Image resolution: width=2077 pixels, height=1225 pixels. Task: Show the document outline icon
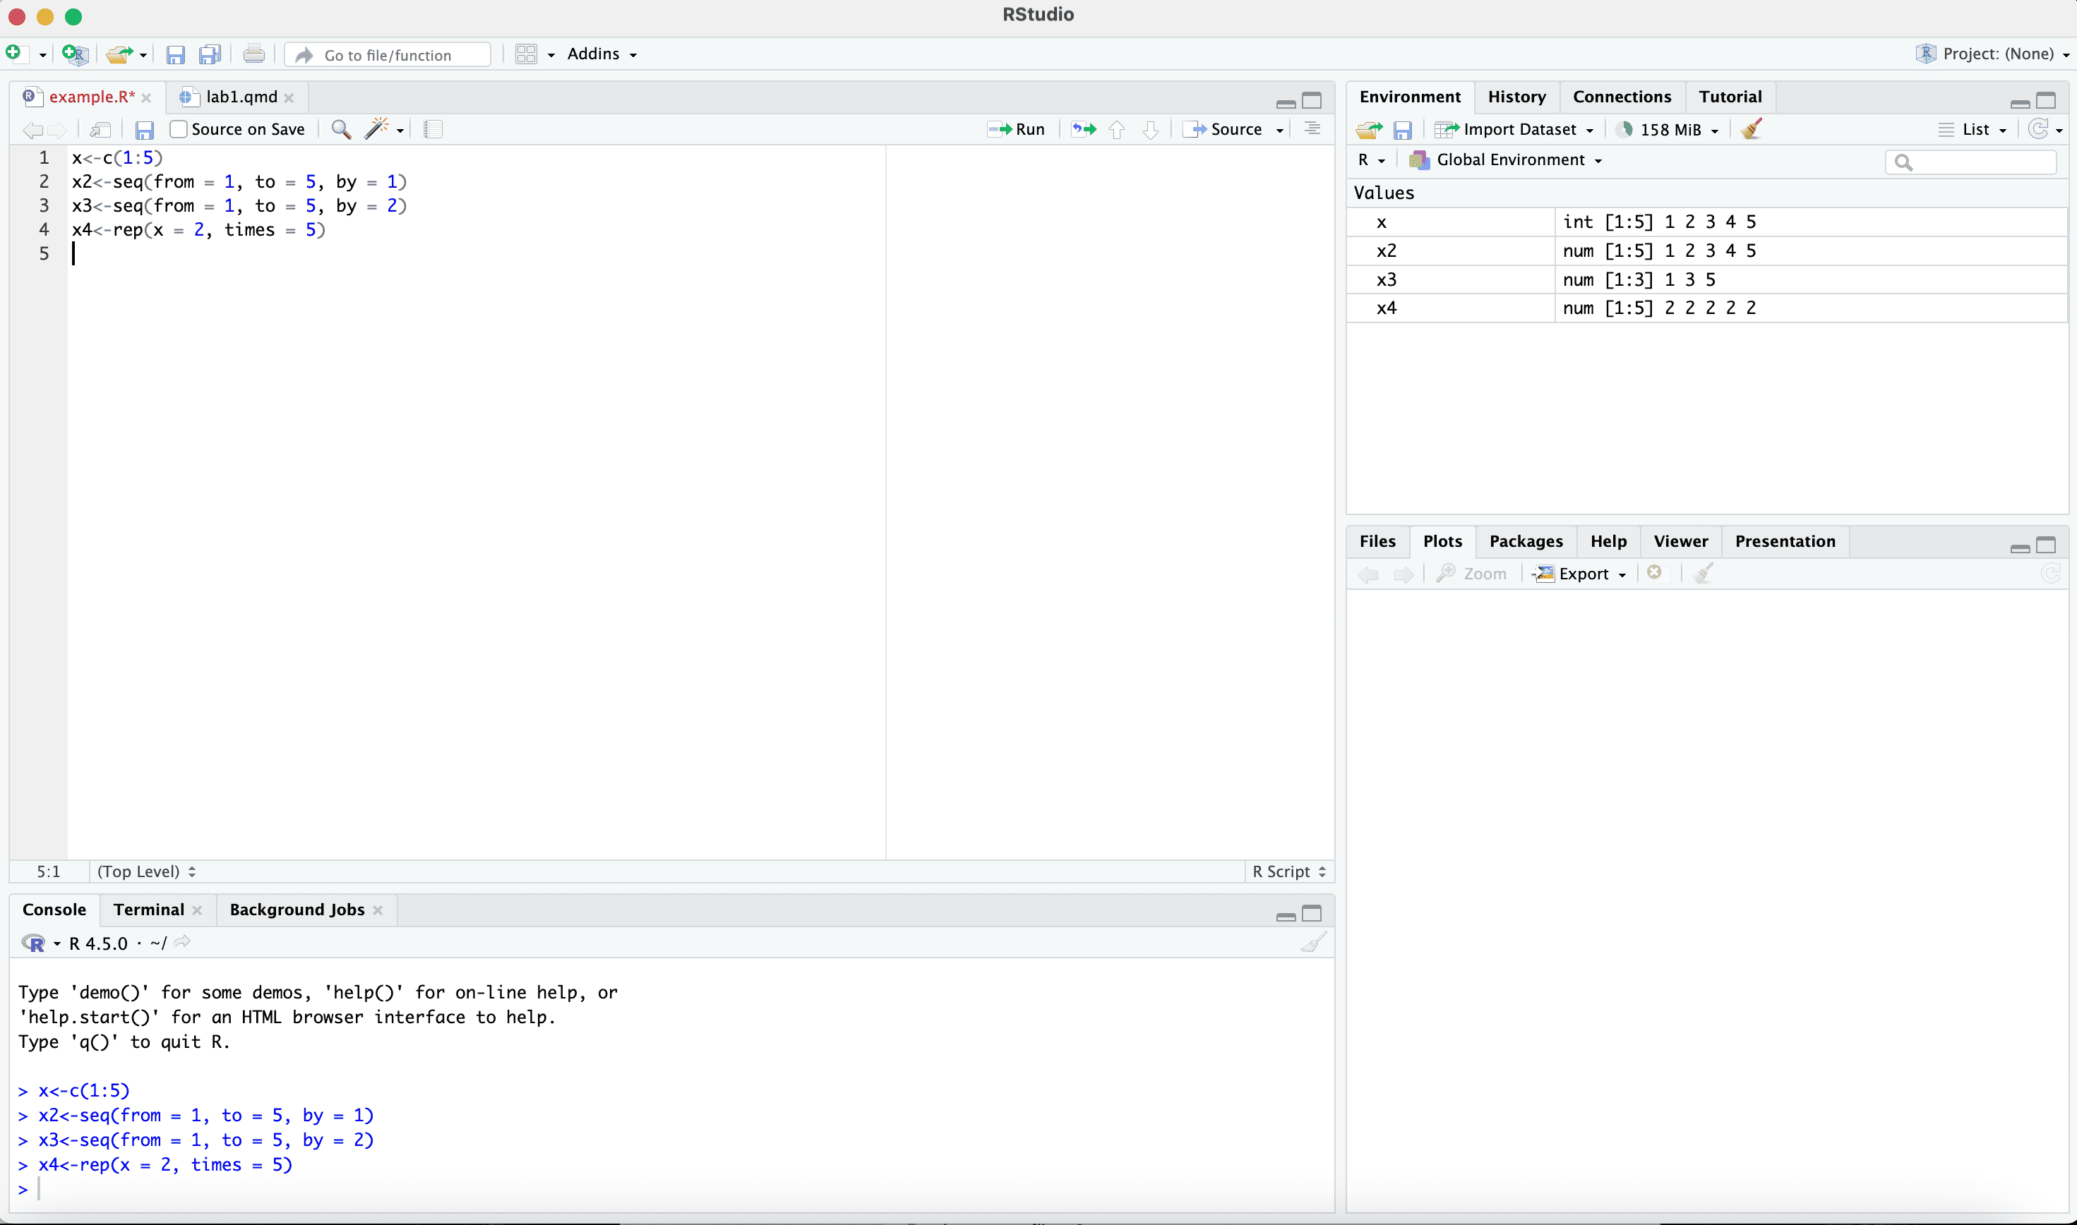point(1312,130)
